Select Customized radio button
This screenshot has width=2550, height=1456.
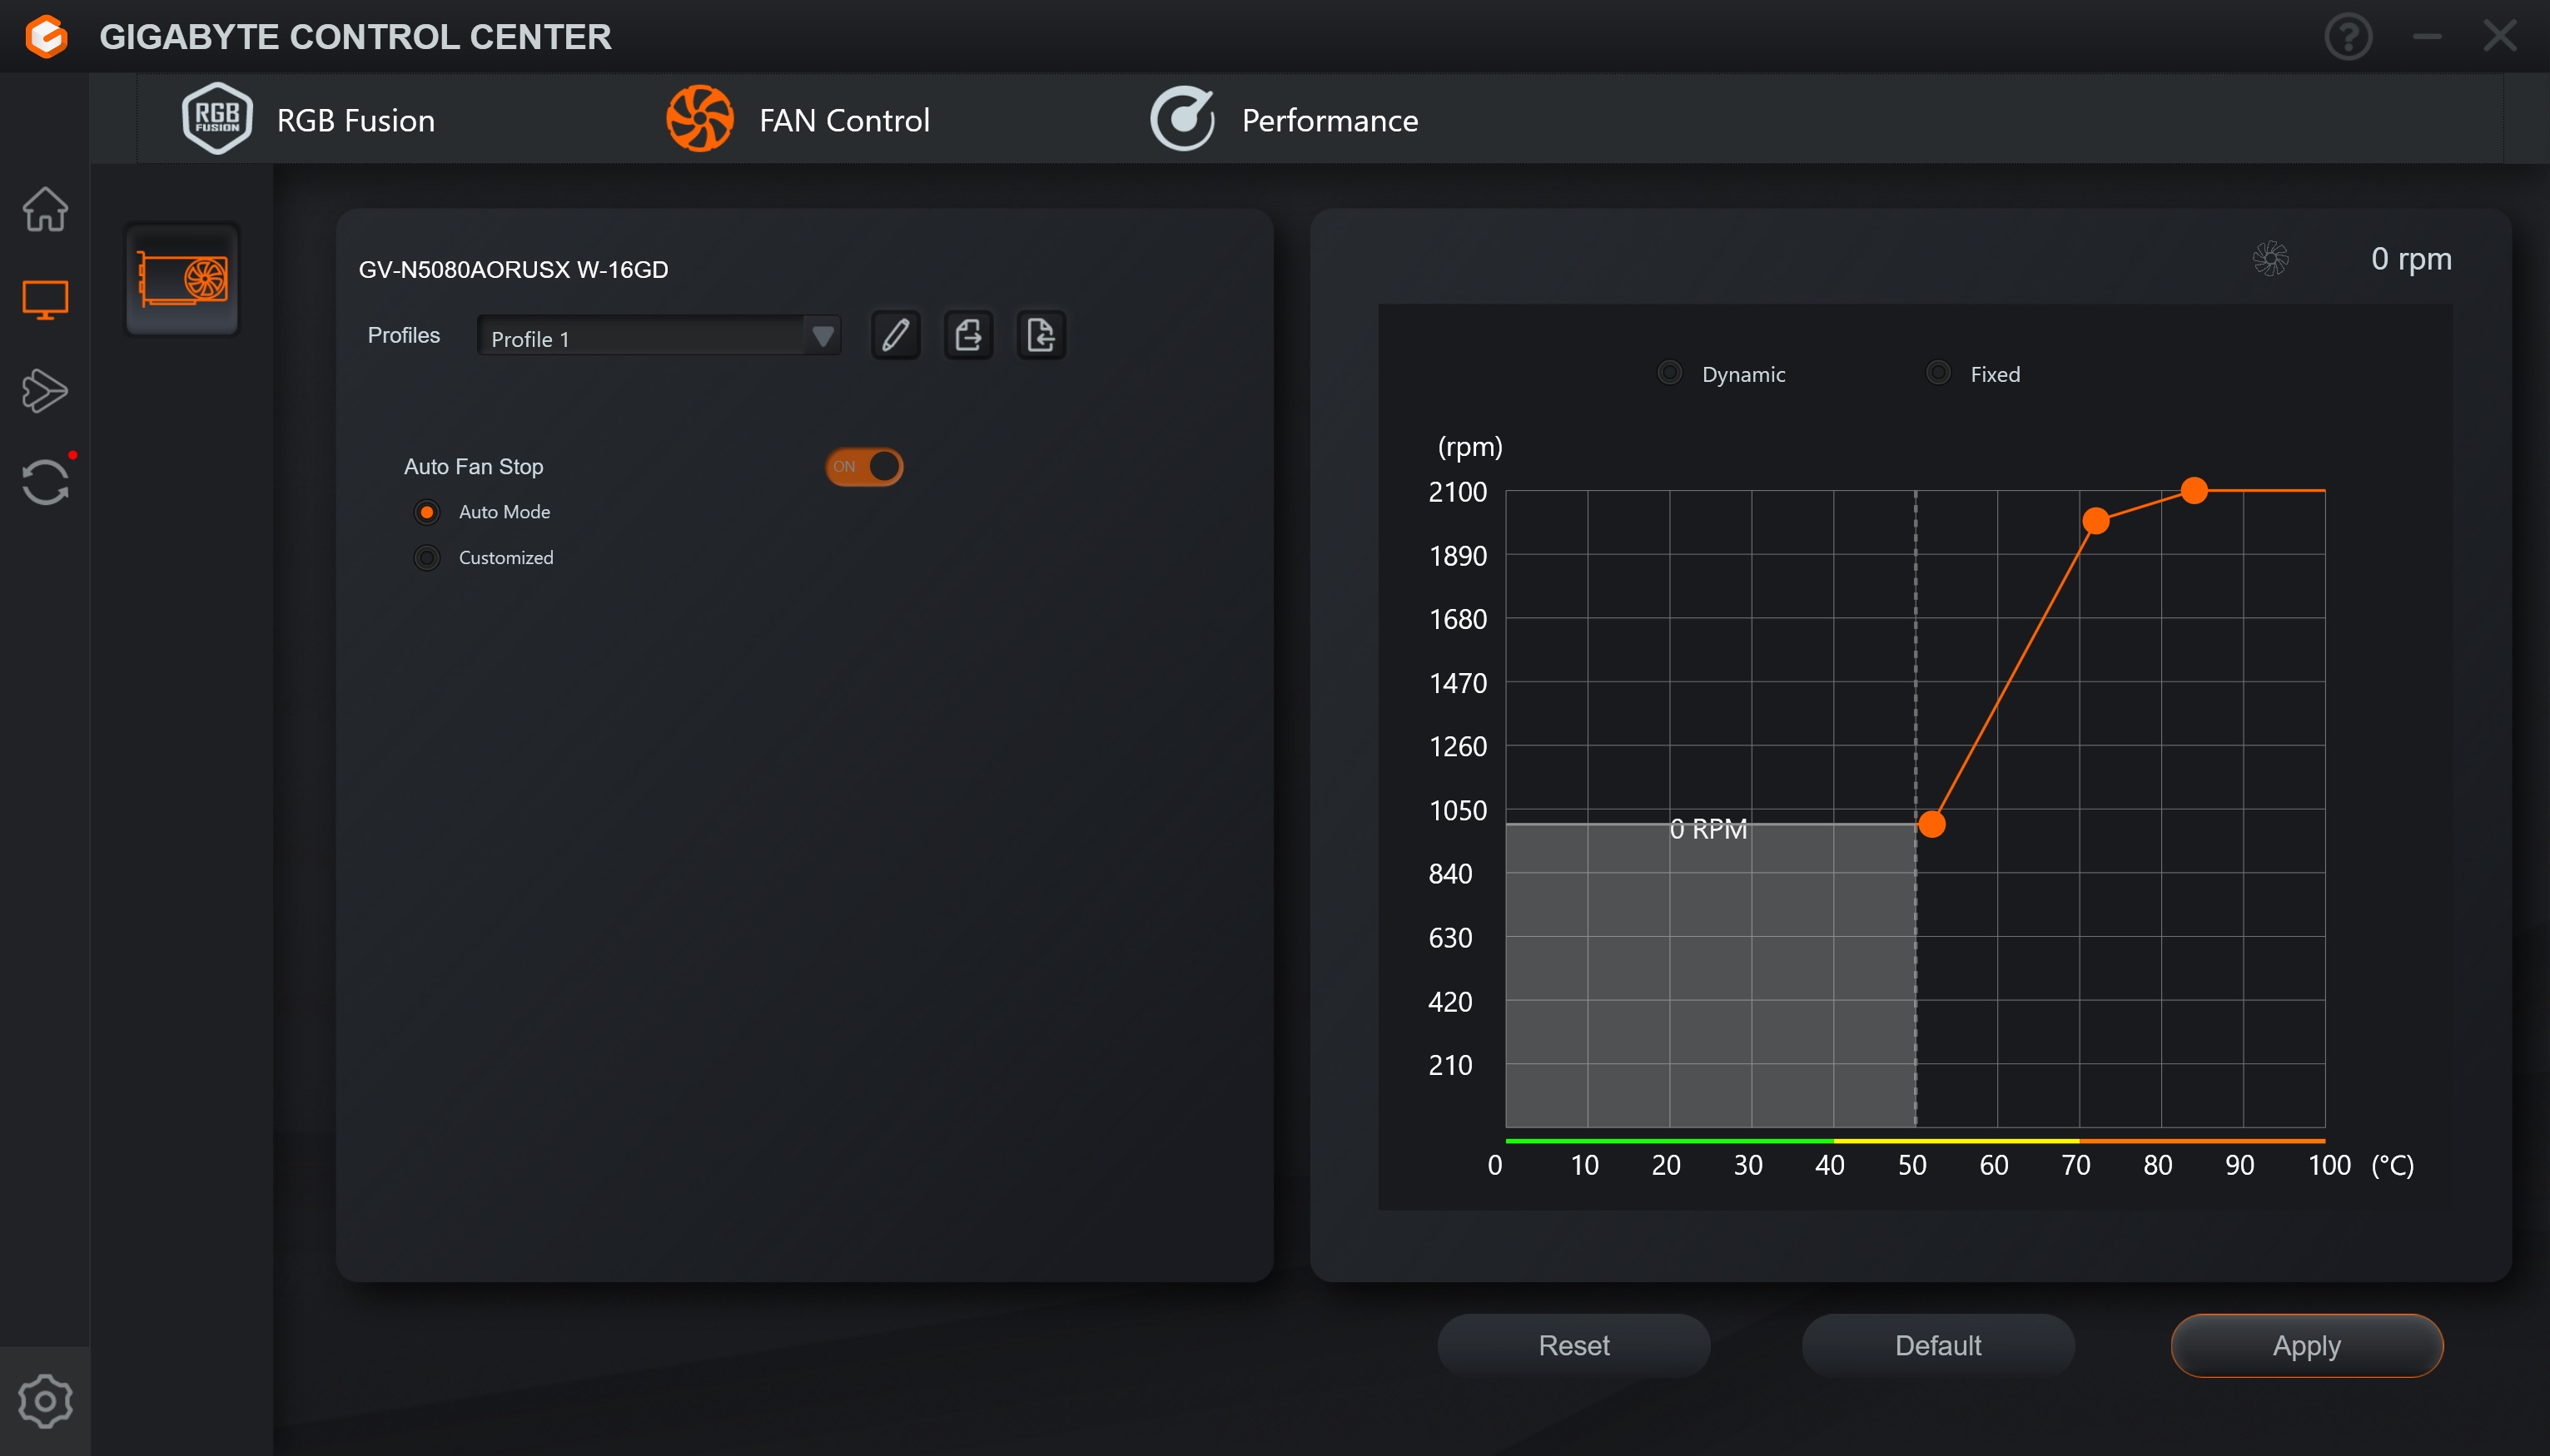coord(427,558)
